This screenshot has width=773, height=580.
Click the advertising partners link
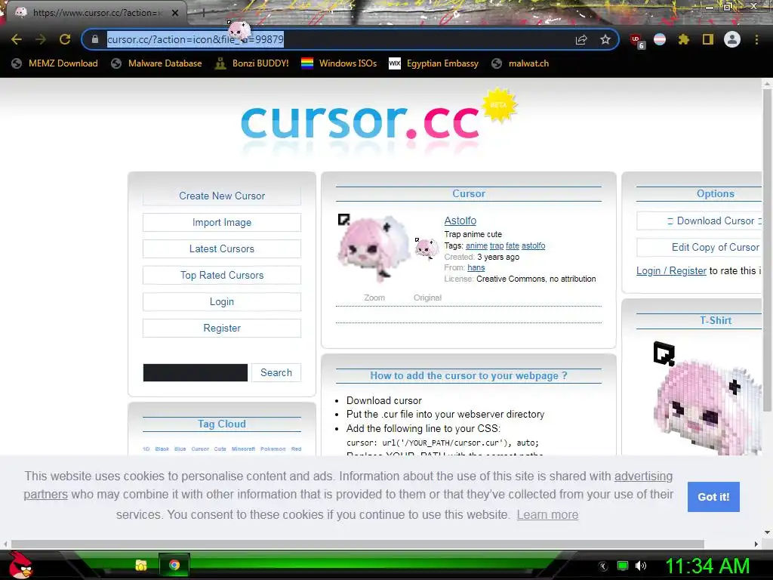click(643, 476)
